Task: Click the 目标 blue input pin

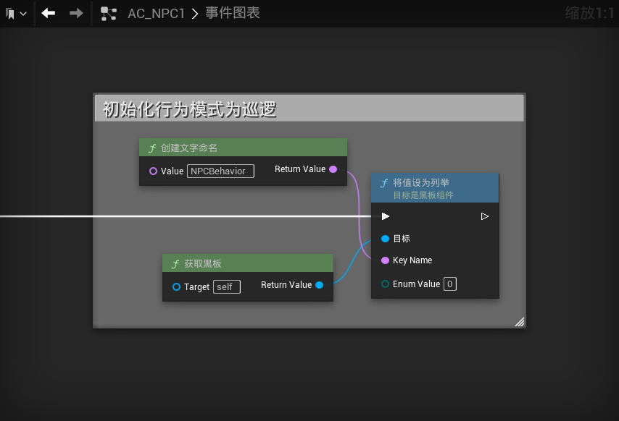Action: pos(386,239)
